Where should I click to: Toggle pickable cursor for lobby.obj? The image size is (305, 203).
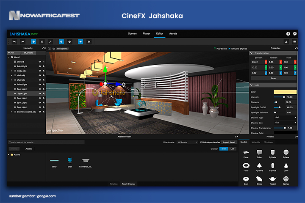44,71
